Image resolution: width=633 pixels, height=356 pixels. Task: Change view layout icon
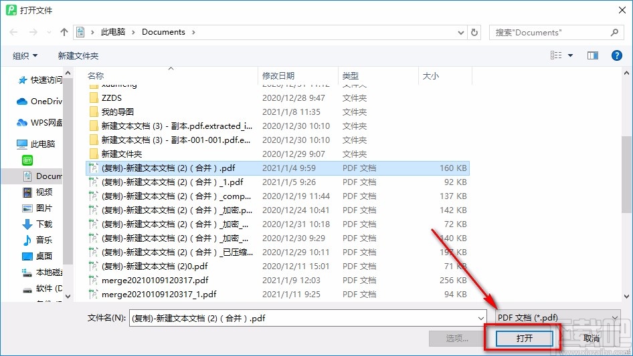coord(556,55)
